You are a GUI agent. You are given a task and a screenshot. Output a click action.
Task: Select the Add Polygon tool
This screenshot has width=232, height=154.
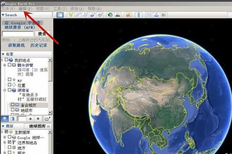(78, 15)
